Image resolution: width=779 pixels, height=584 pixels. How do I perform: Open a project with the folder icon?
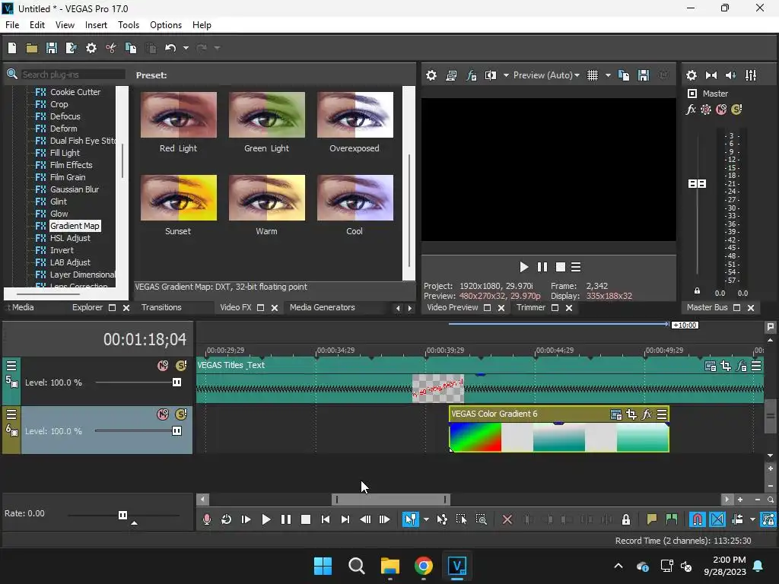(32, 48)
